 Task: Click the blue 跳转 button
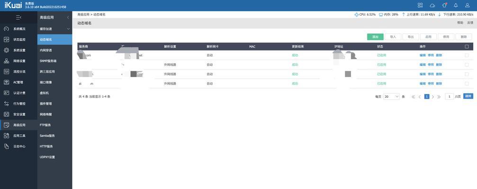[x=468, y=96]
